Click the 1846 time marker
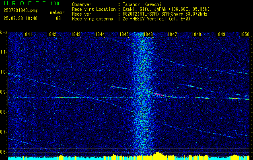This screenshot has width=253, height=160. coord(148,34)
